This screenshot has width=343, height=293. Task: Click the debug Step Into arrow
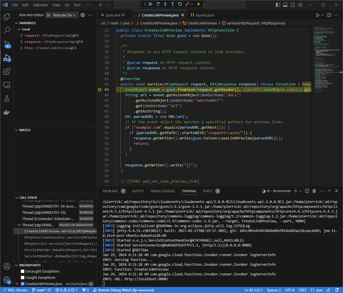coord(165,4)
